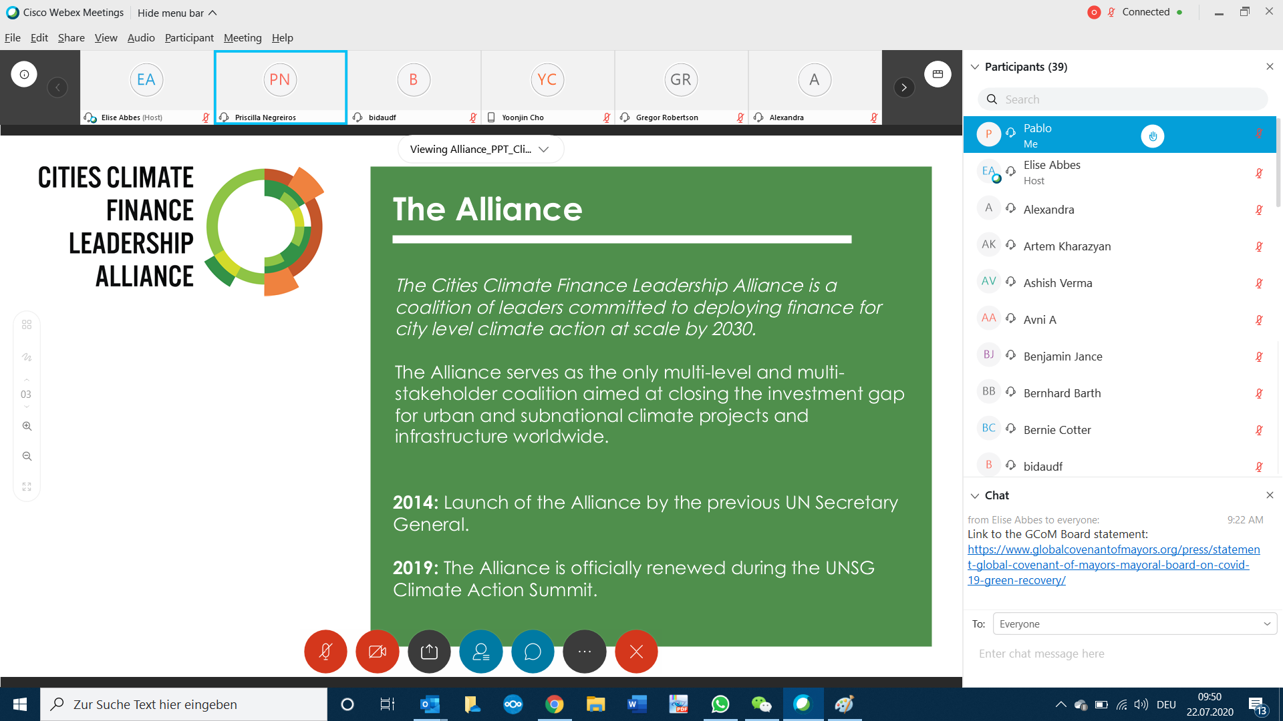
Task: Open the GCoM Board statement link
Action: pyautogui.click(x=1113, y=565)
